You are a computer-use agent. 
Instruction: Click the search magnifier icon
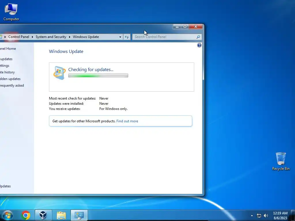(198, 37)
